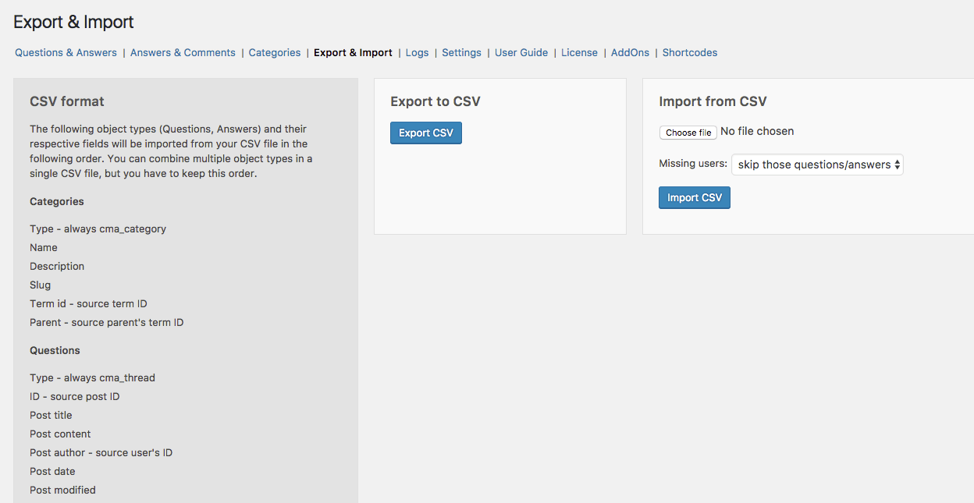974x503 pixels.
Task: Open the AddOns tab
Action: pyautogui.click(x=630, y=53)
